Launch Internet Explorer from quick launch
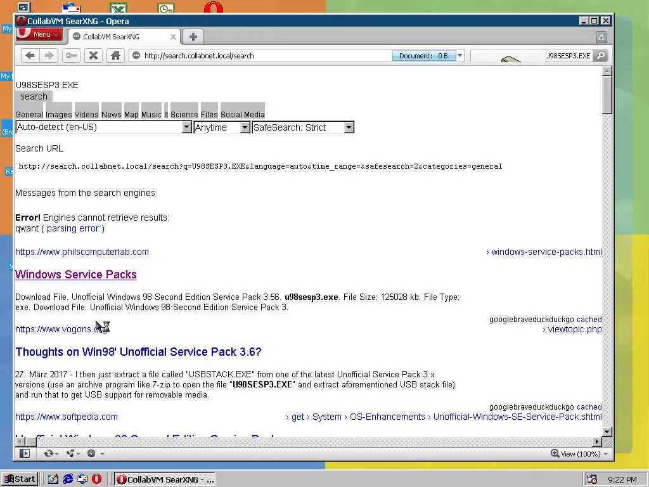Viewport: 649px width, 487px height. (68, 479)
